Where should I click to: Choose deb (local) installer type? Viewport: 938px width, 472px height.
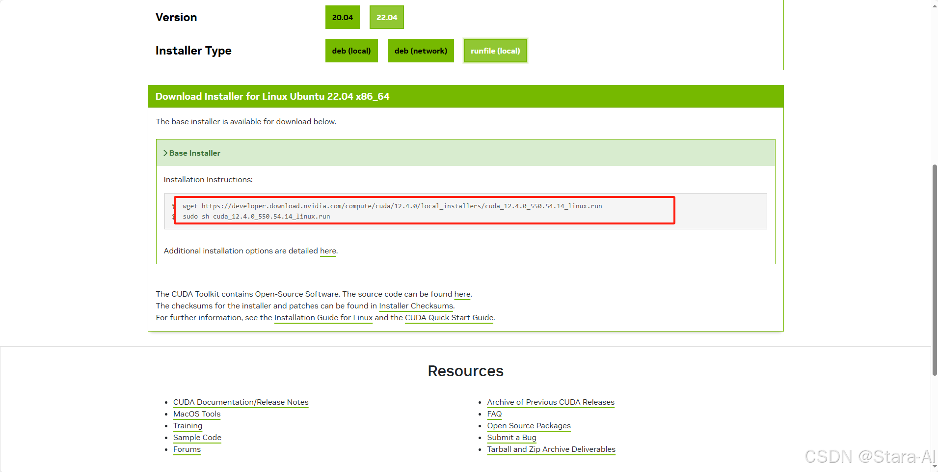(x=351, y=51)
